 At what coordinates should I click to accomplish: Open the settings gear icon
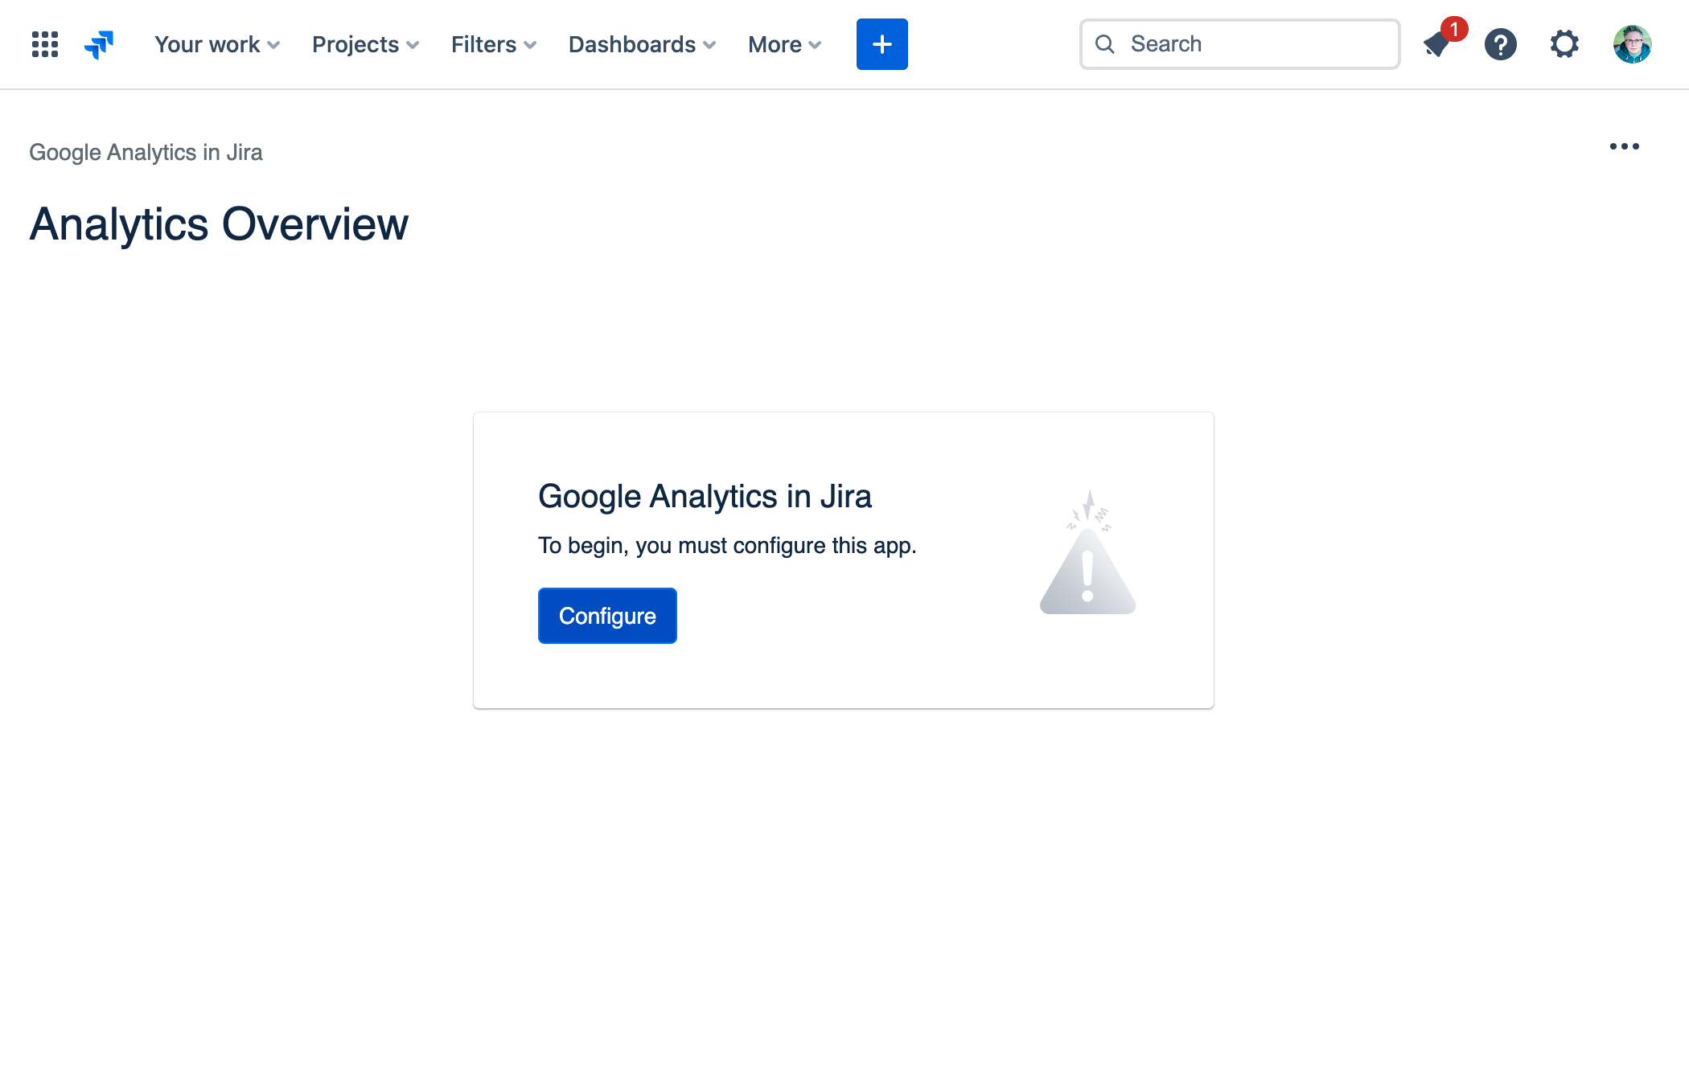1564,44
